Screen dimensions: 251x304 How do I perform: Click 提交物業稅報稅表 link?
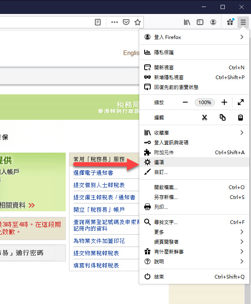pos(96,253)
